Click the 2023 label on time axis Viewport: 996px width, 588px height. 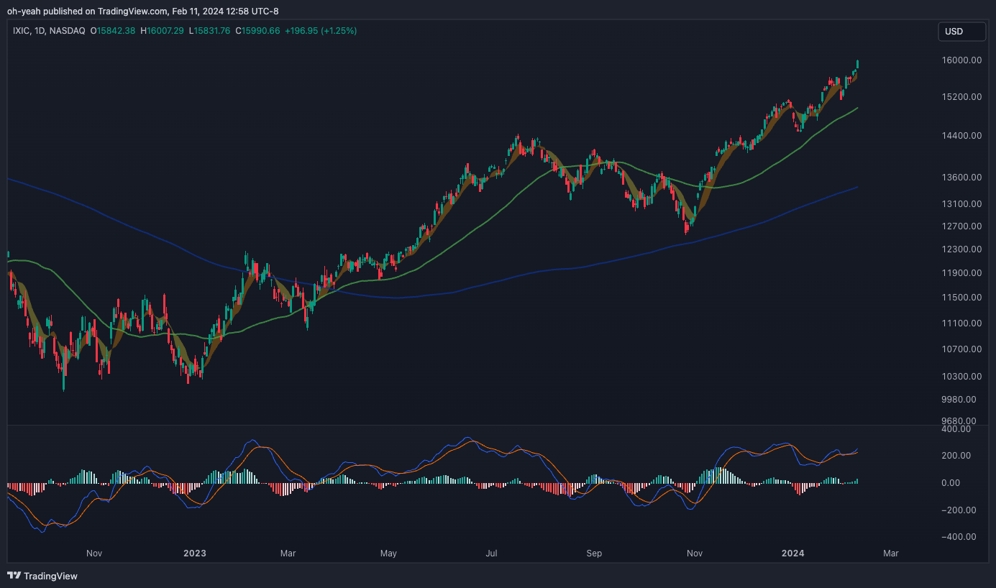(x=194, y=553)
